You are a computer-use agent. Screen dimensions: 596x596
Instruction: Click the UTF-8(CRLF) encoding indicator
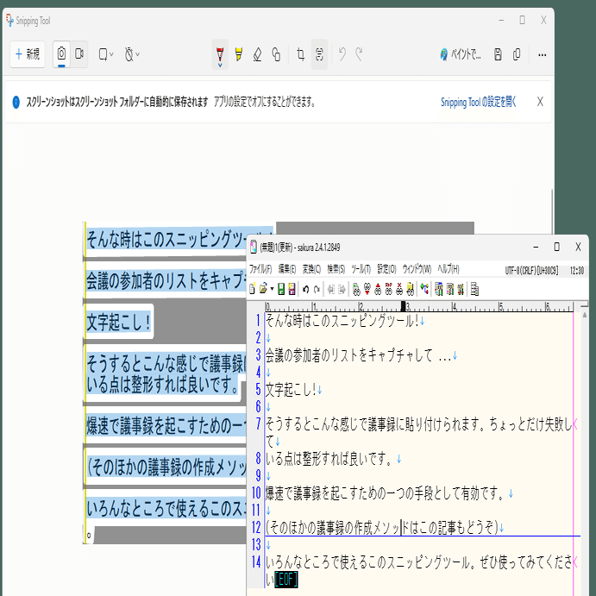point(531,270)
